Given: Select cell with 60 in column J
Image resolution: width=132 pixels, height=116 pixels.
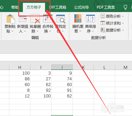Looking at the screenshot, I should pyautogui.click(x=62, y=84).
